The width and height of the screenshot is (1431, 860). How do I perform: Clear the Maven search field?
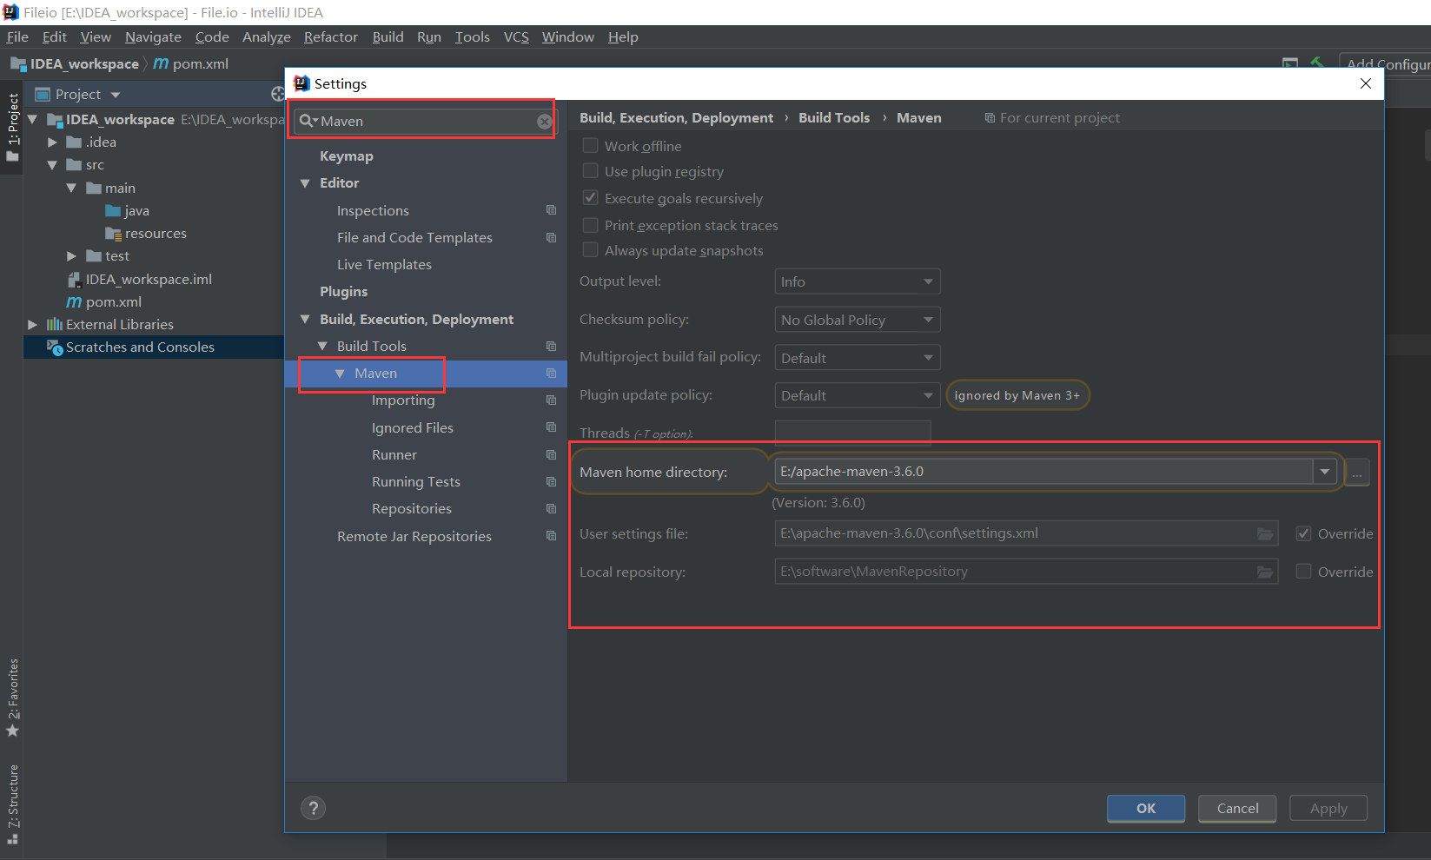tap(544, 122)
